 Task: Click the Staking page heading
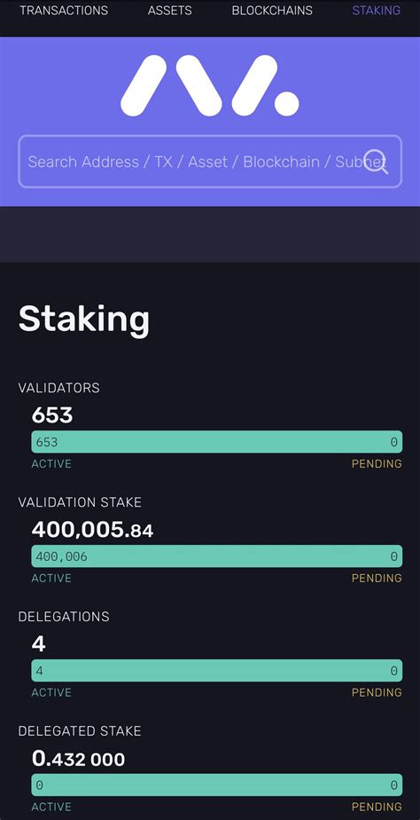pyautogui.click(x=83, y=319)
